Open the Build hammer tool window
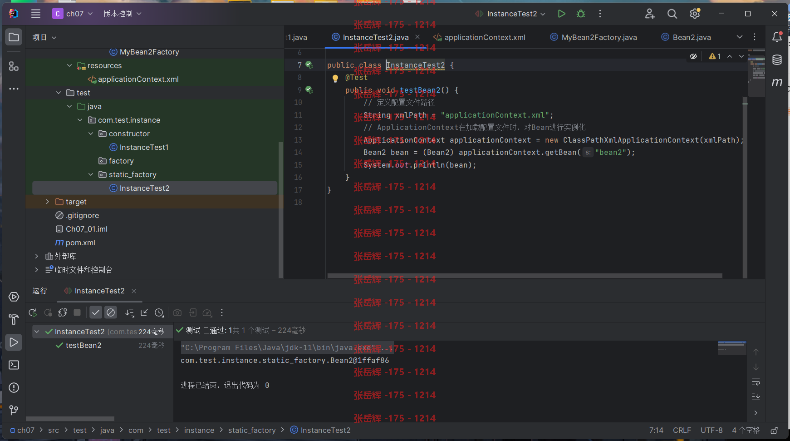This screenshot has height=441, width=790. pyautogui.click(x=14, y=319)
